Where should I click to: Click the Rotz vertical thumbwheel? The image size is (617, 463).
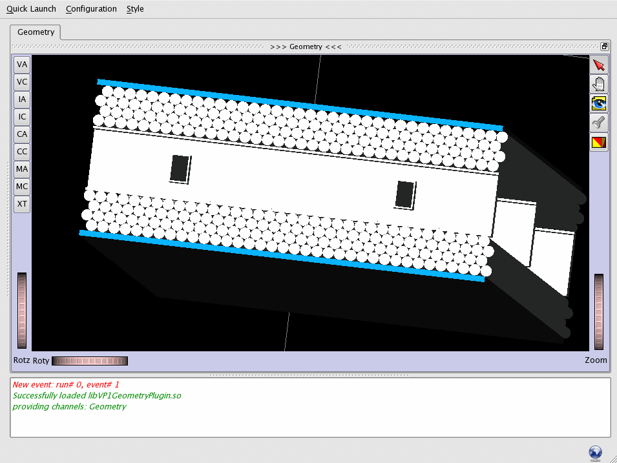click(22, 311)
